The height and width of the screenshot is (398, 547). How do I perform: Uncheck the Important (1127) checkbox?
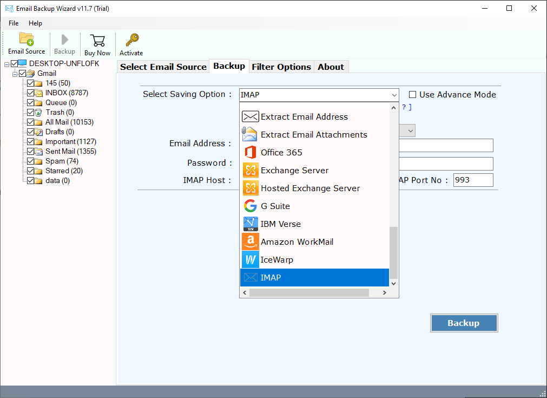pyautogui.click(x=31, y=142)
